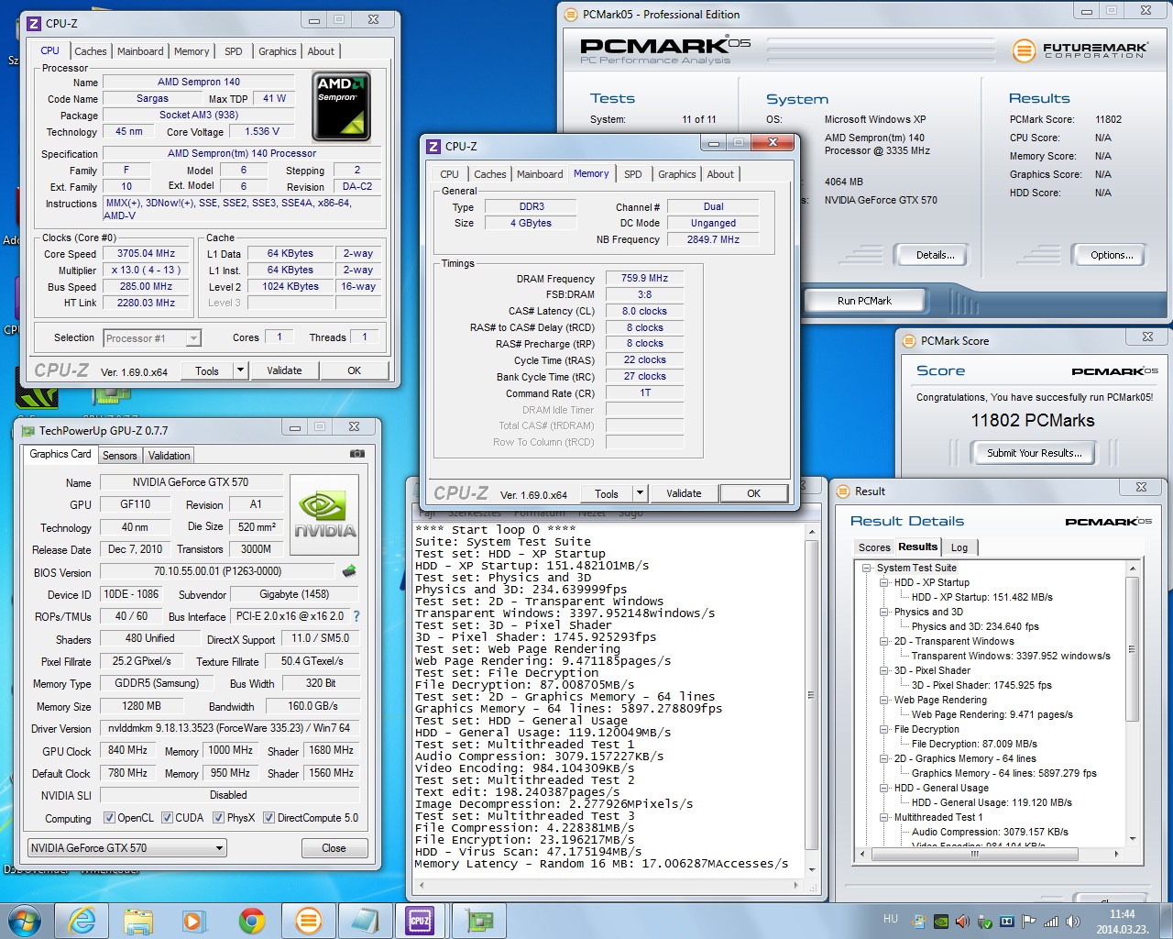Open Action Center flag tray icon
The image size is (1173, 939).
coord(1028,922)
